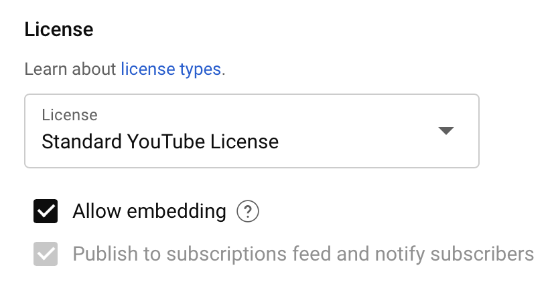Uncheck the Allow embedding checkbox

click(x=46, y=211)
